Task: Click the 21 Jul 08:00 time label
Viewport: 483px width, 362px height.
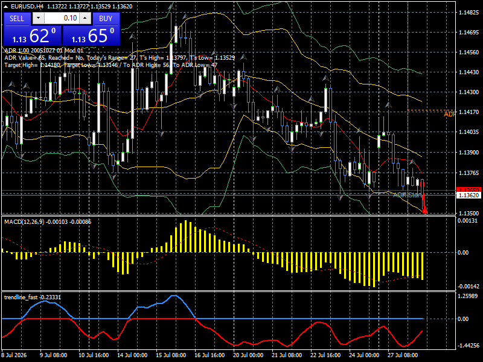Action: (287, 355)
